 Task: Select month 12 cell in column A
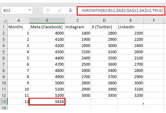pos(19,101)
